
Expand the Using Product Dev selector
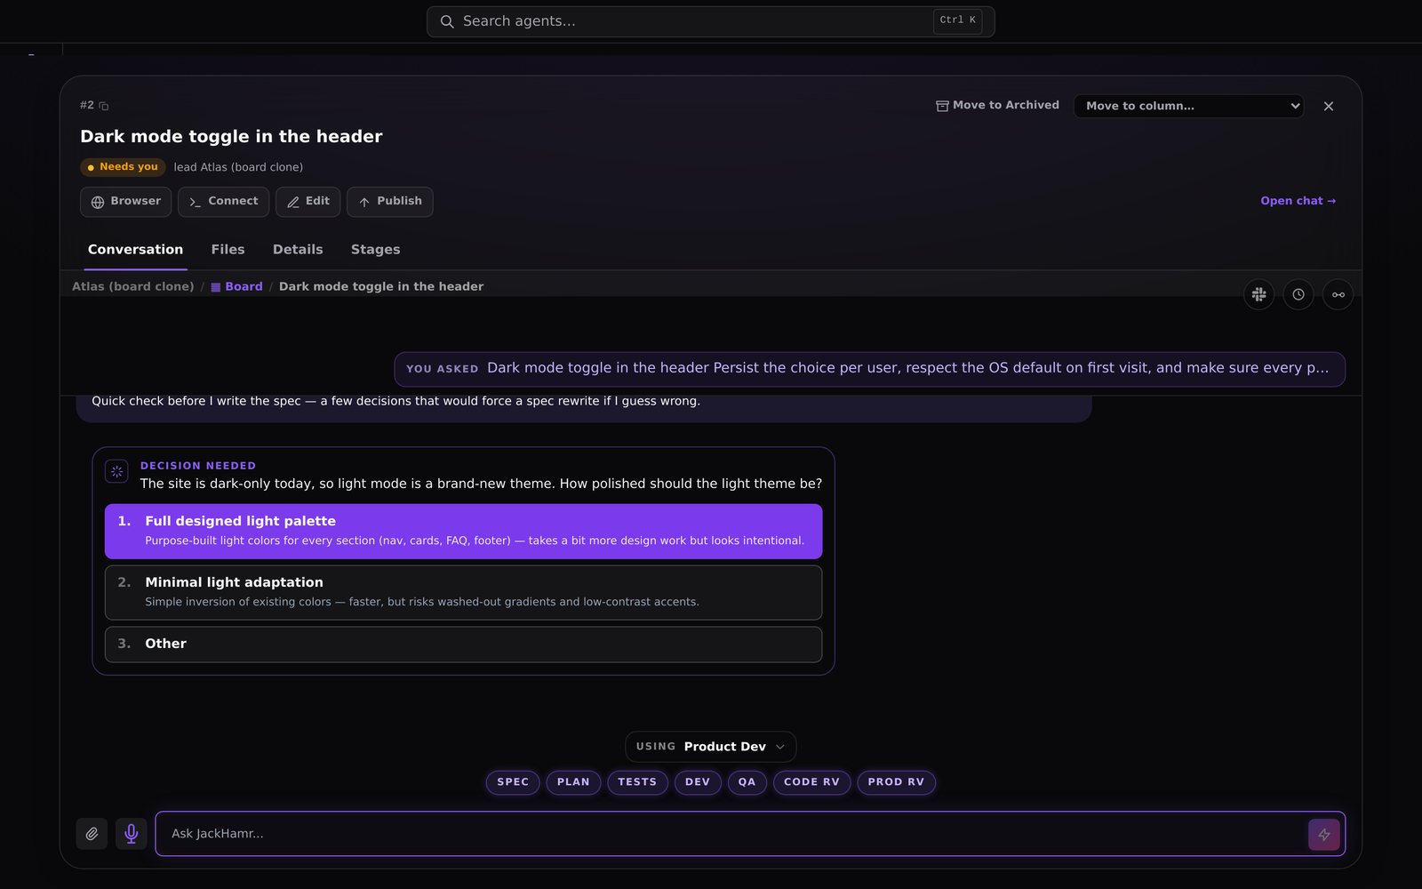[710, 747]
